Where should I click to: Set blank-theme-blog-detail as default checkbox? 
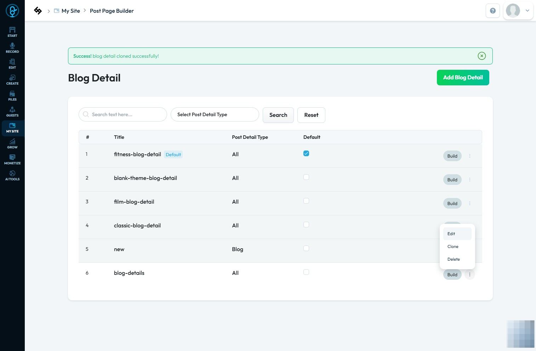[306, 177]
